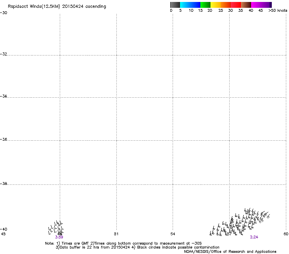Click the '-40' latitude axis label
The image size is (289, 254).
[4, 229]
